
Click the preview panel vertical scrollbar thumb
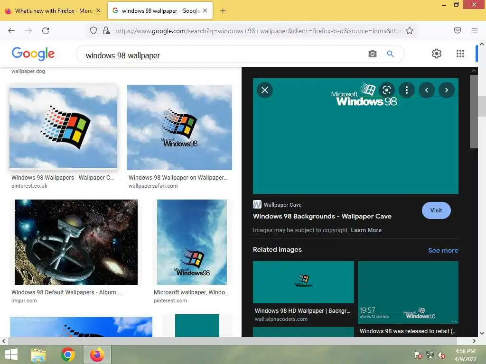[x=474, y=111]
